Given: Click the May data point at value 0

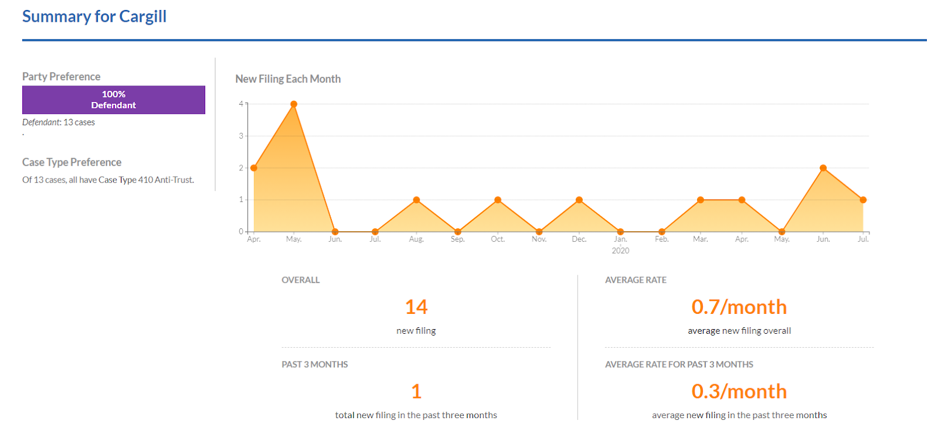Looking at the screenshot, I should tap(782, 232).
